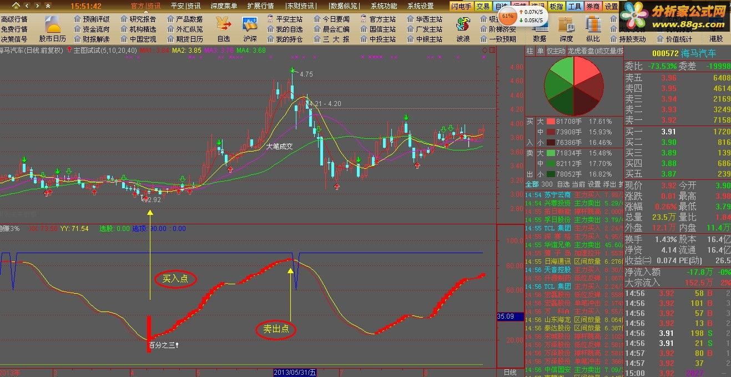Open the 自选 yuan-arrow icon
731x377 pixels.
click(x=224, y=29)
